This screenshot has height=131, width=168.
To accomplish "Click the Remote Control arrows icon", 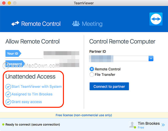I will pyautogui.click(x=15, y=23).
